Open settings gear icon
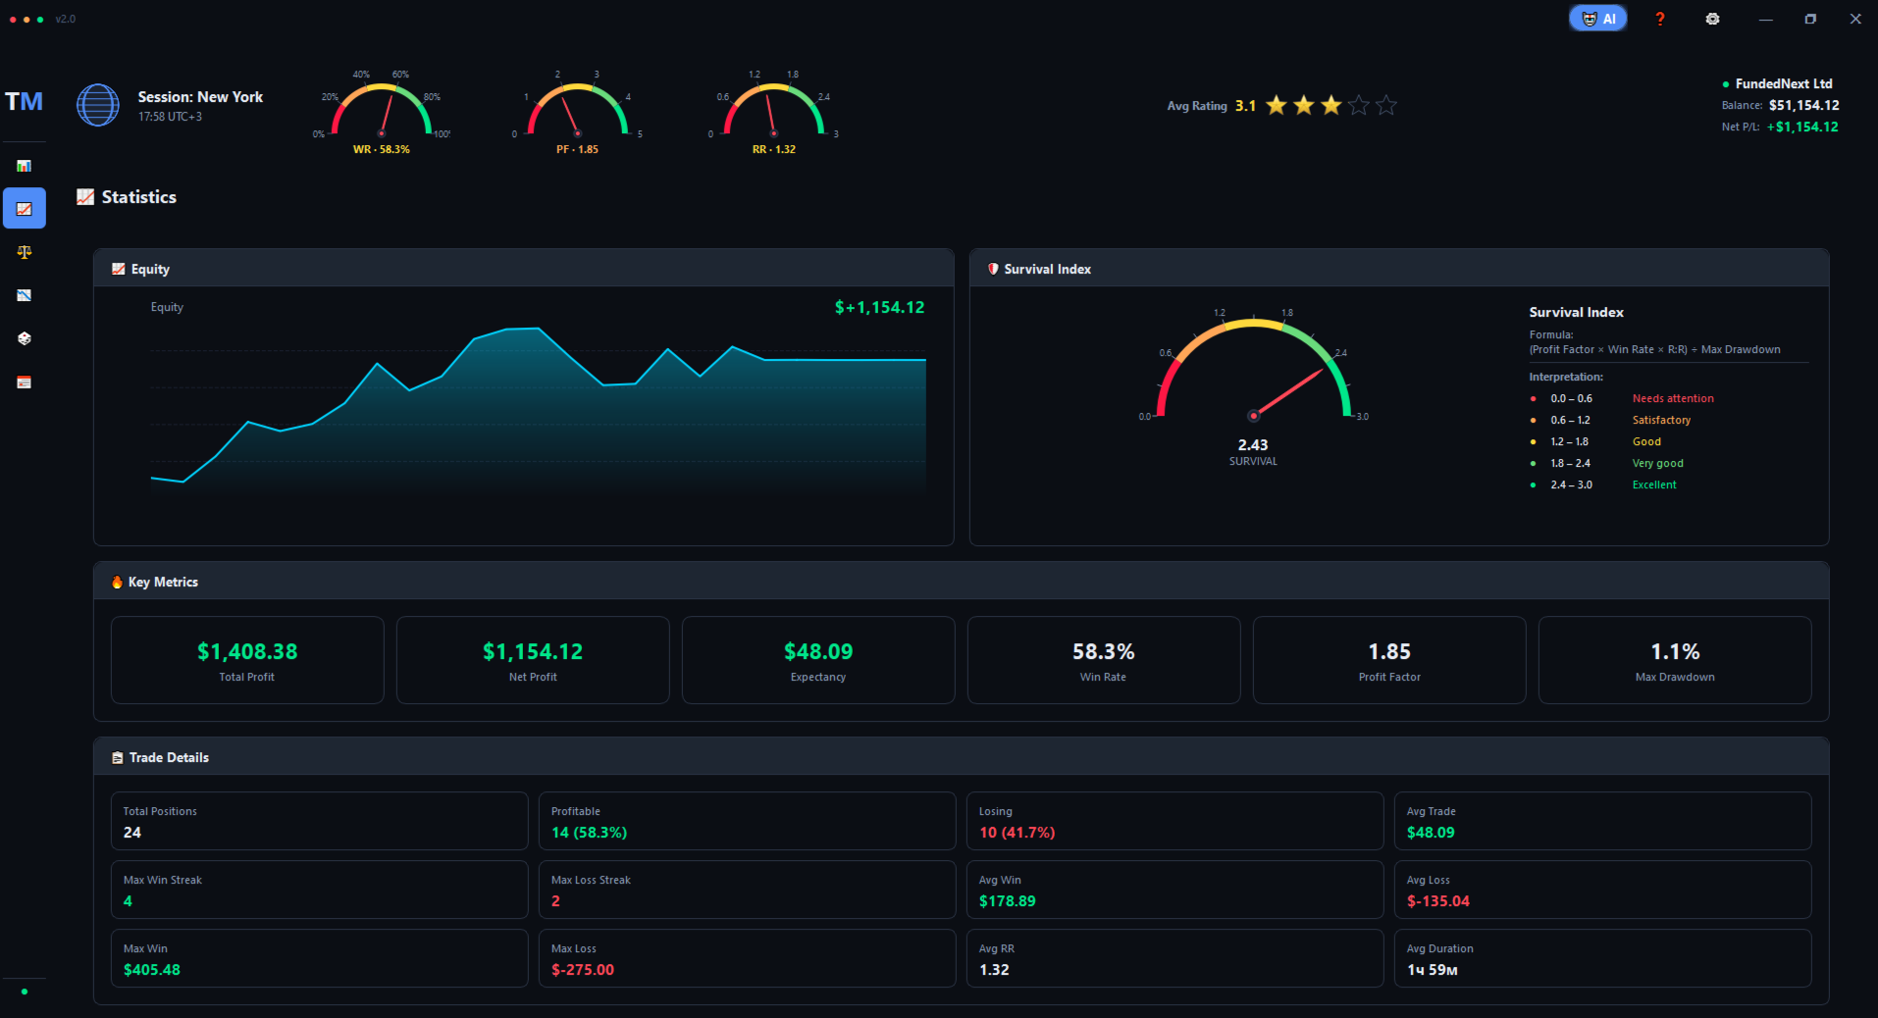Screen dimensions: 1878x1018 tap(1712, 19)
